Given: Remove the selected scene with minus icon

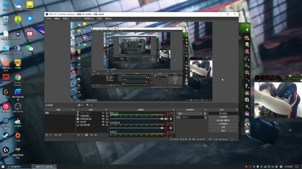Looking at the screenshot, I should (51, 135).
